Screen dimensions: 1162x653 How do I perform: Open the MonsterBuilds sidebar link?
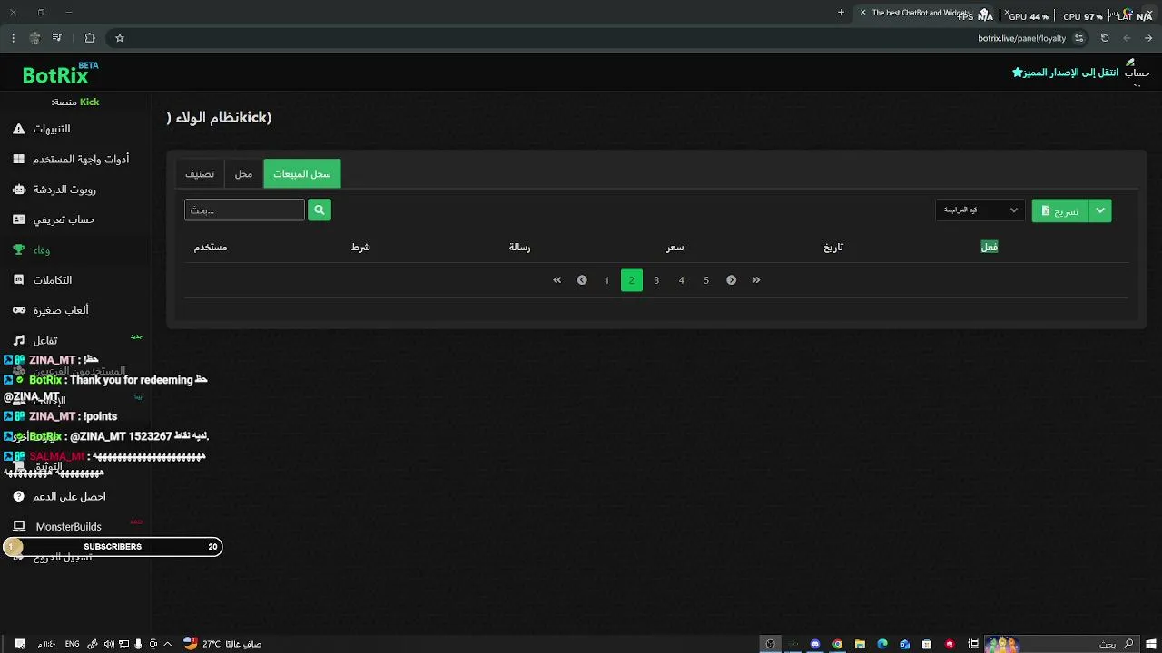click(68, 526)
